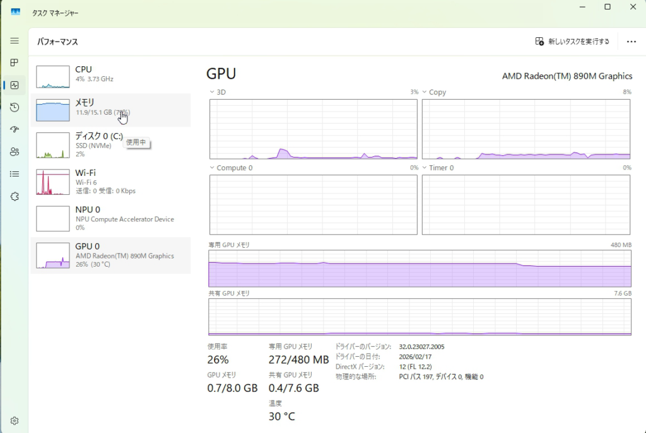The width and height of the screenshot is (646, 433).
Task: Open the hamburger navigation menu
Action: 15,40
